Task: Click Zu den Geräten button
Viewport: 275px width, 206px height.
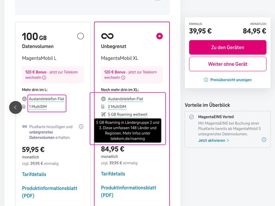Action: [x=227, y=47]
